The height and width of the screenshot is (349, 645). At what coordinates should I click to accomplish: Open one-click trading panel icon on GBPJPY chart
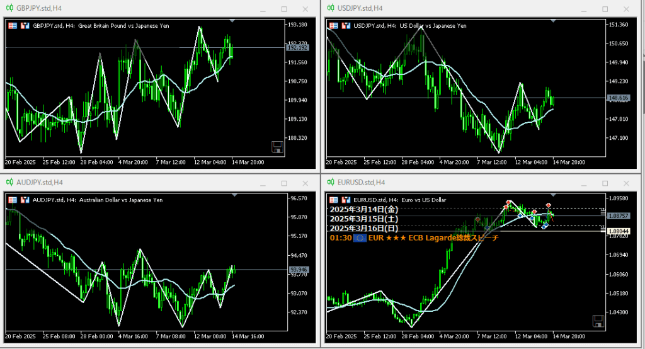tap(25, 26)
